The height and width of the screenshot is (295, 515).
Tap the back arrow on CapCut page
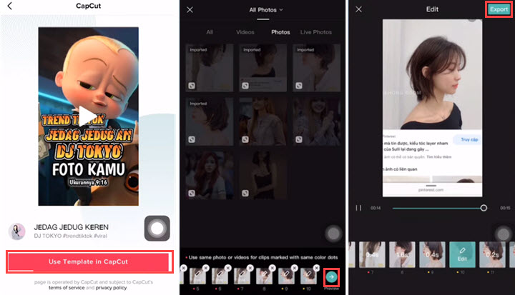tap(10, 6)
